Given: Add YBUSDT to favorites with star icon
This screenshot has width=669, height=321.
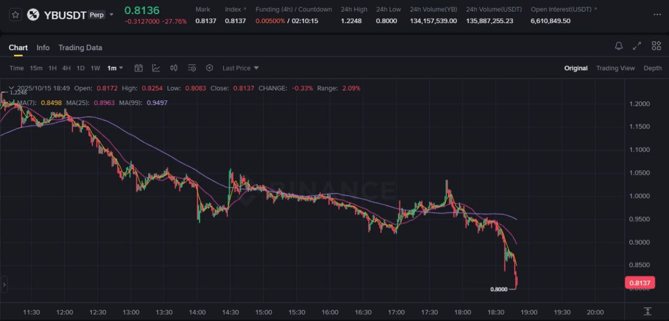Looking at the screenshot, I should point(16,15).
